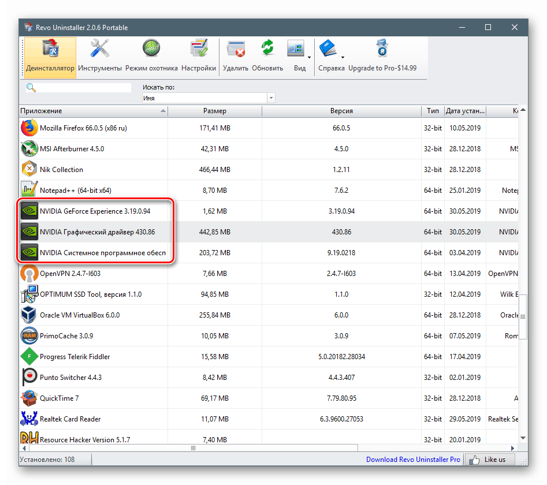The width and height of the screenshot is (547, 485).
Task: Click the Mozilla Firefox icon
Action: point(29,128)
